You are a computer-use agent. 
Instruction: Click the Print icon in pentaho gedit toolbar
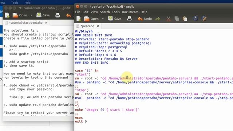pyautogui.click(x=129, y=19)
